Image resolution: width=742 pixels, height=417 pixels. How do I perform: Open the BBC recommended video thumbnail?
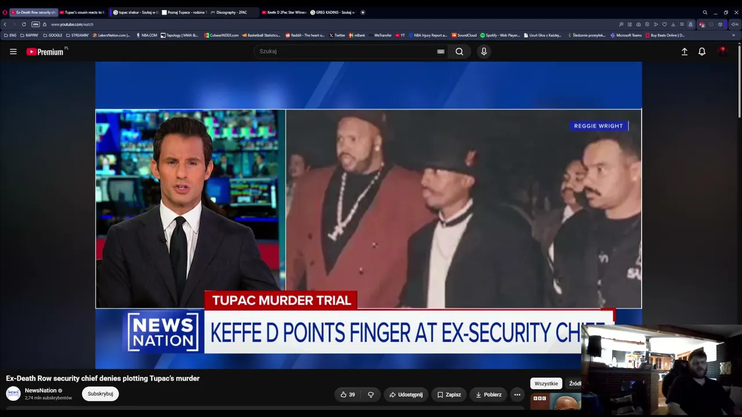556,402
